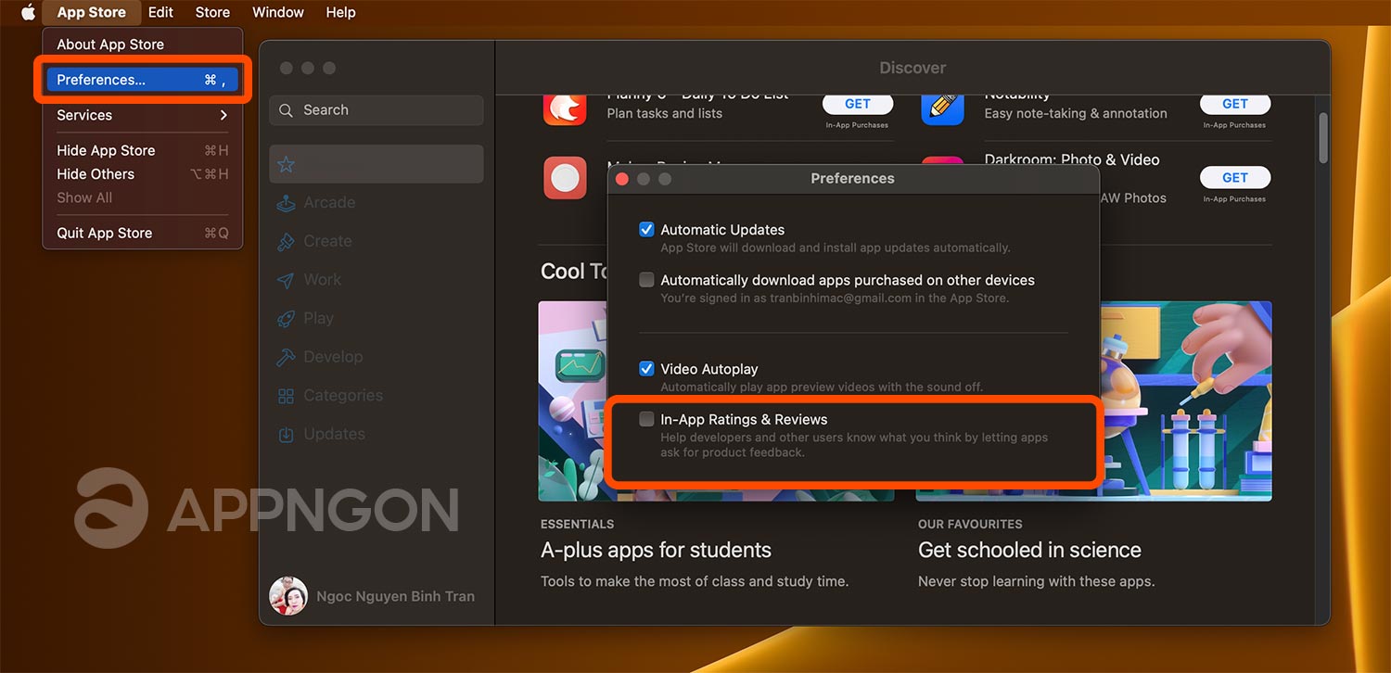Close the main App Store window
The width and height of the screenshot is (1391, 673).
[x=286, y=68]
